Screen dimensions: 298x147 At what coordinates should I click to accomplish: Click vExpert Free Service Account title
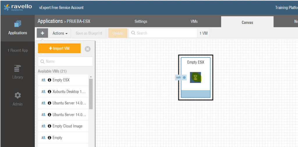pos(61,8)
